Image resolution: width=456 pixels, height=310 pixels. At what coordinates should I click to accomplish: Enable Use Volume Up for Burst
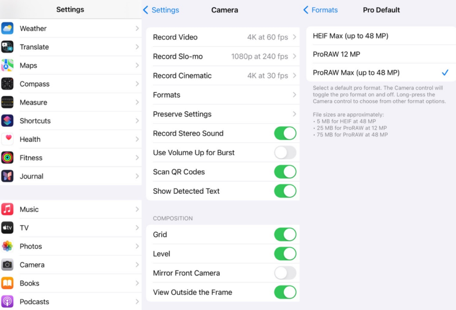pyautogui.click(x=285, y=153)
